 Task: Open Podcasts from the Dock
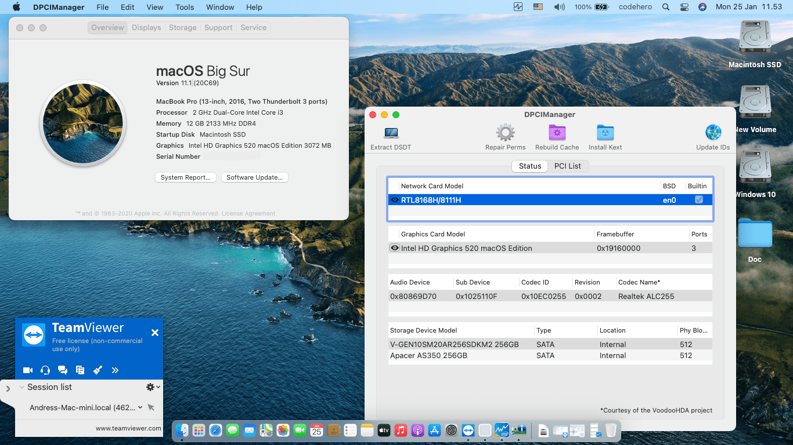coord(417,430)
